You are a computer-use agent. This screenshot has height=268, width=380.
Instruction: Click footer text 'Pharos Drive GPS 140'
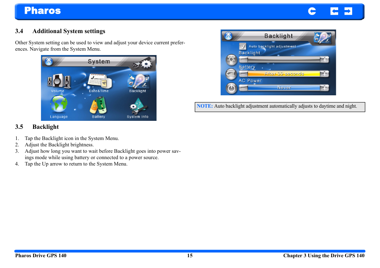(41, 256)
